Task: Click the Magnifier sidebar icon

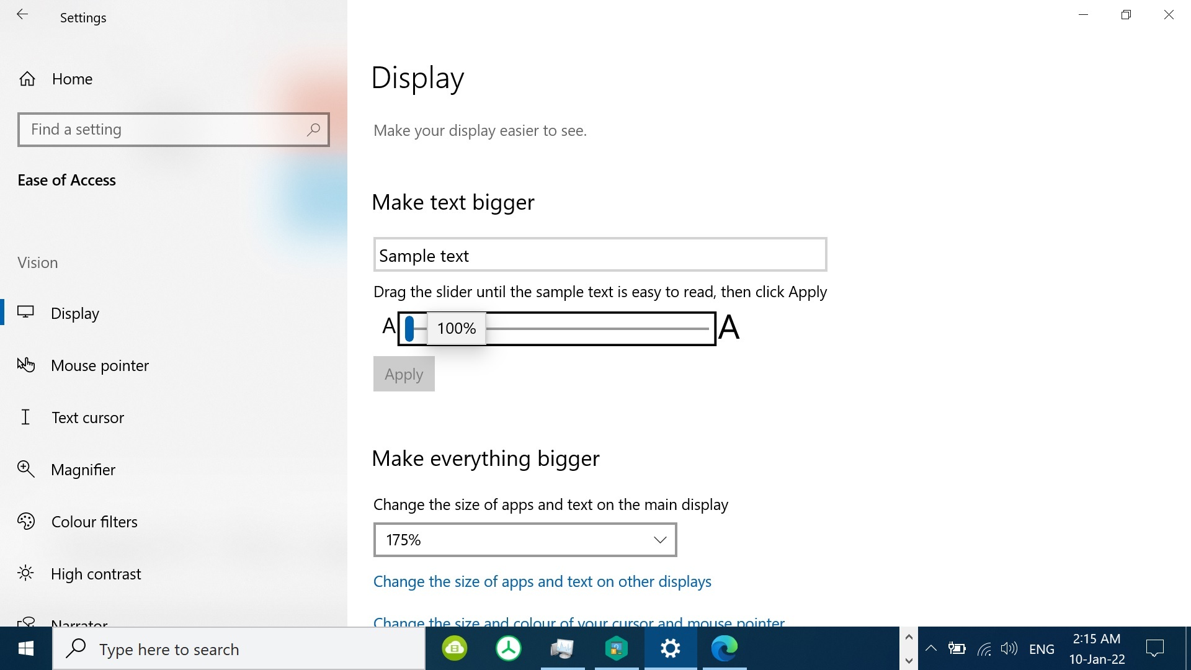Action: [26, 469]
